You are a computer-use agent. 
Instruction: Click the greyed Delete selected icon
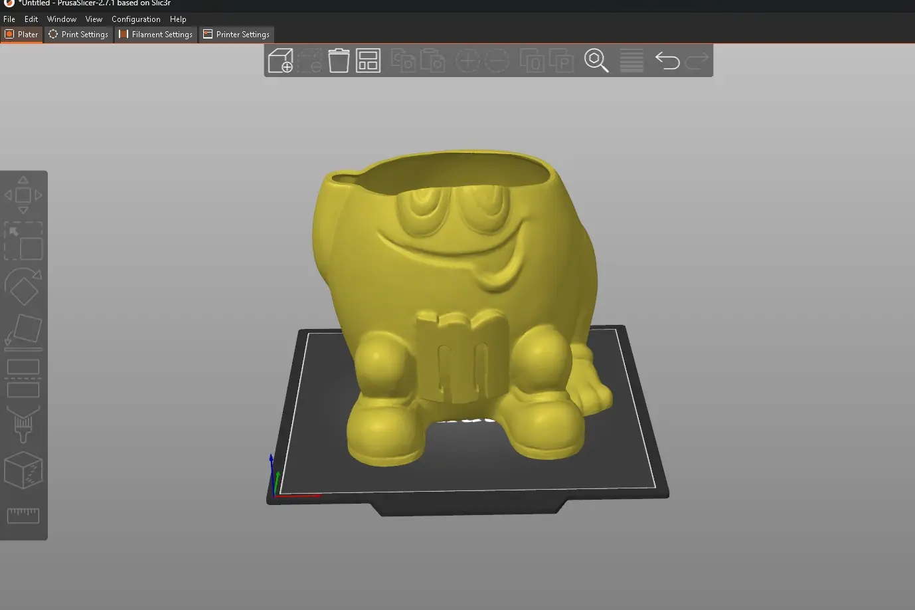coord(309,60)
